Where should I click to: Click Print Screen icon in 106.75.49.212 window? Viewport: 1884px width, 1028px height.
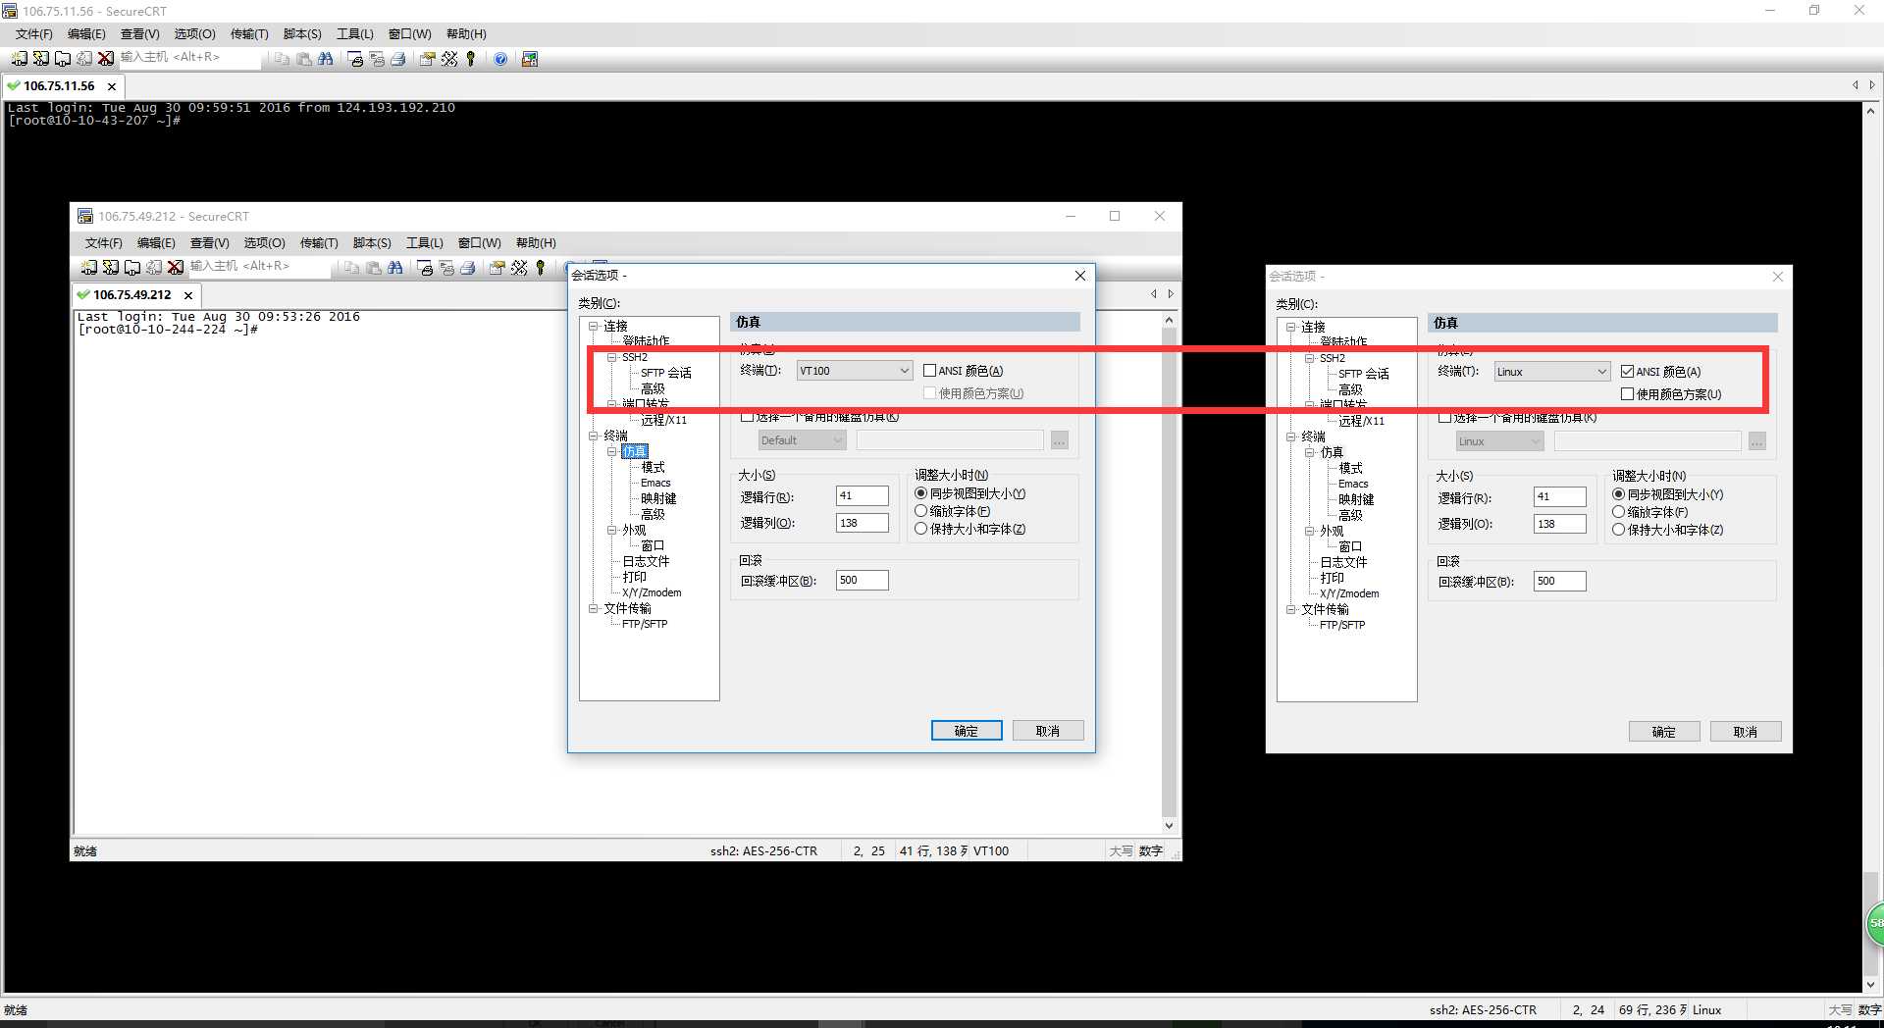tap(425, 268)
